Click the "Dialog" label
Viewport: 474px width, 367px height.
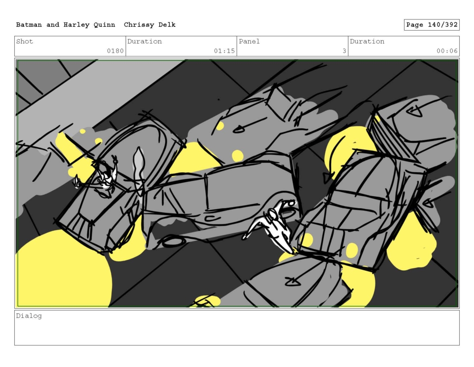click(x=29, y=316)
